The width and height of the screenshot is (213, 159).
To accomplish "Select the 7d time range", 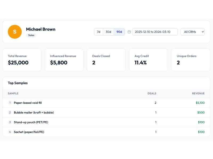I will [99, 32].
